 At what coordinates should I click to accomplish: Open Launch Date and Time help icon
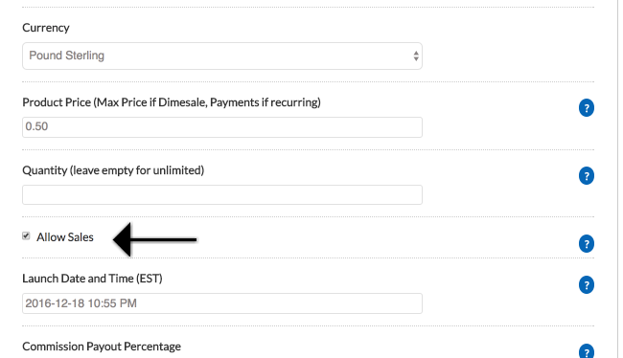click(587, 285)
